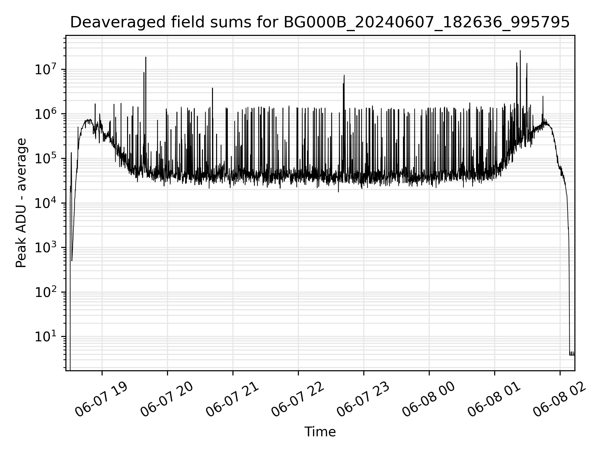Click the plot title 'Deaveraged field sums for BG000B_20240607_182636_995795'
The width and height of the screenshot is (604, 453).
(320, 22)
